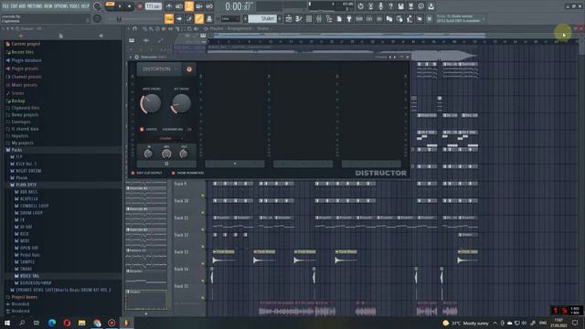Open File Explorer from the taskbar
The height and width of the screenshot is (329, 585).
coord(81,323)
